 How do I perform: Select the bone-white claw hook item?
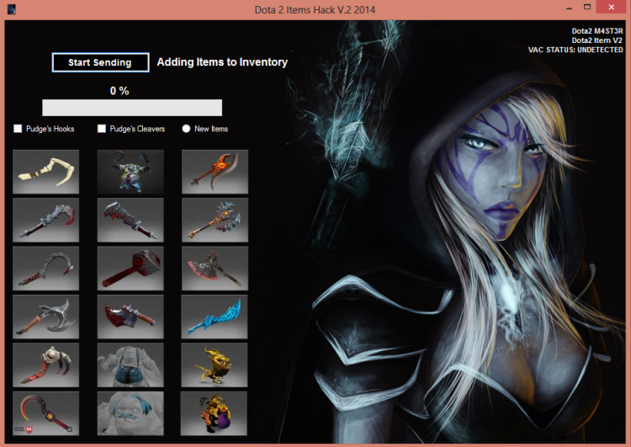46,172
